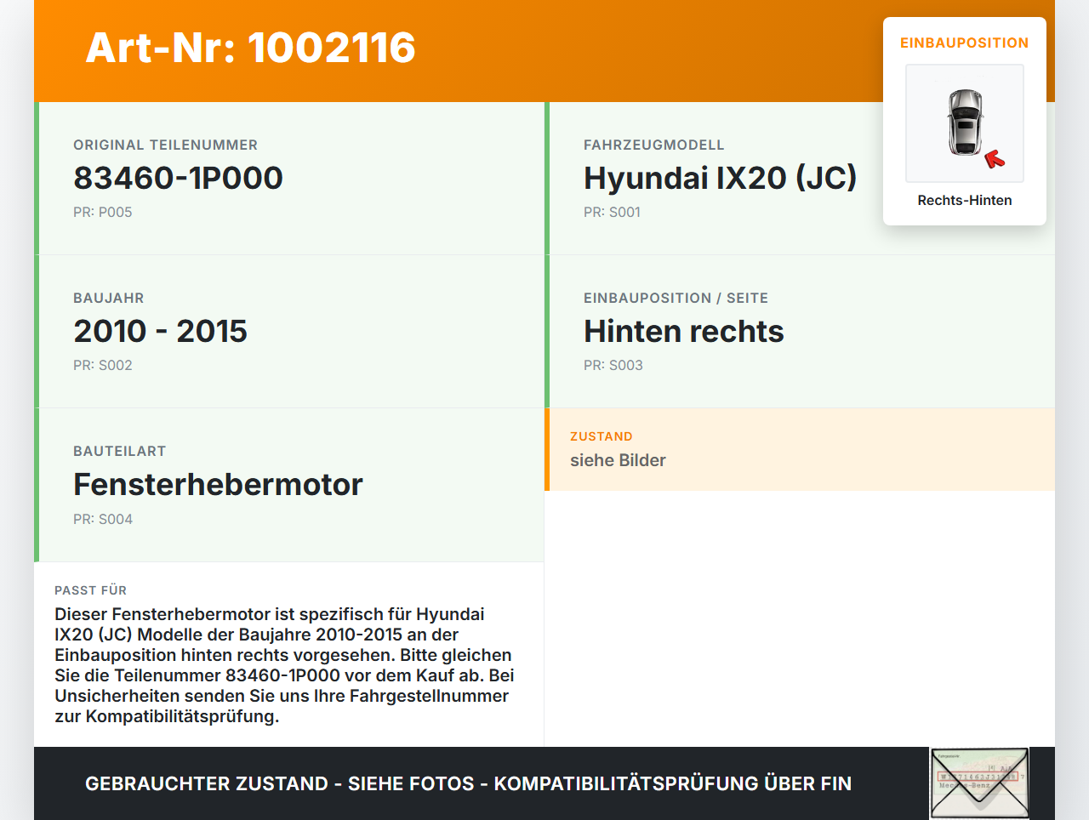1089x820 pixels.
Task: Select the PR: S004 code under Fensterhebermotor
Action: tap(103, 518)
